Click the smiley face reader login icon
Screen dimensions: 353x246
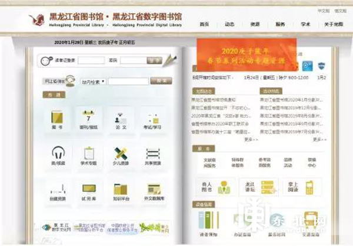(x=46, y=60)
